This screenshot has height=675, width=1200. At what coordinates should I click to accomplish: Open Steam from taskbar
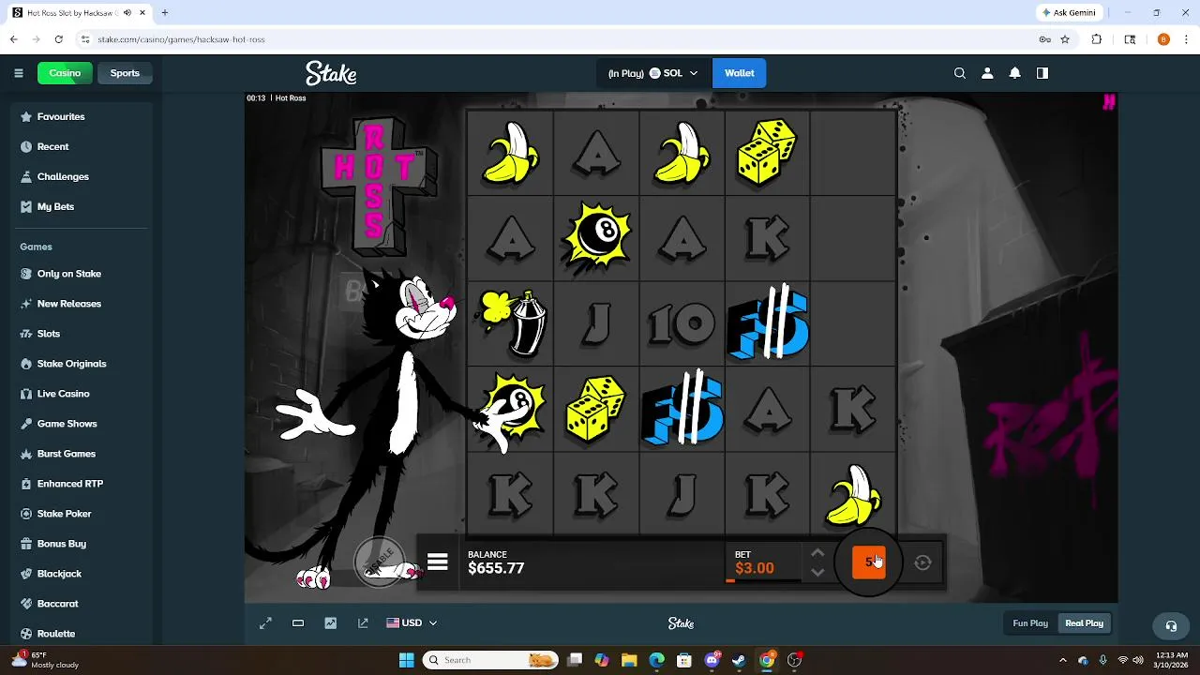tap(739, 660)
